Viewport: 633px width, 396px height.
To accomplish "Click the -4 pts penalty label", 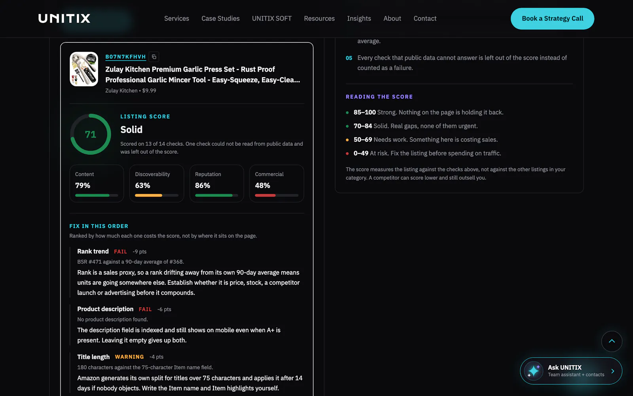I will click(x=156, y=357).
